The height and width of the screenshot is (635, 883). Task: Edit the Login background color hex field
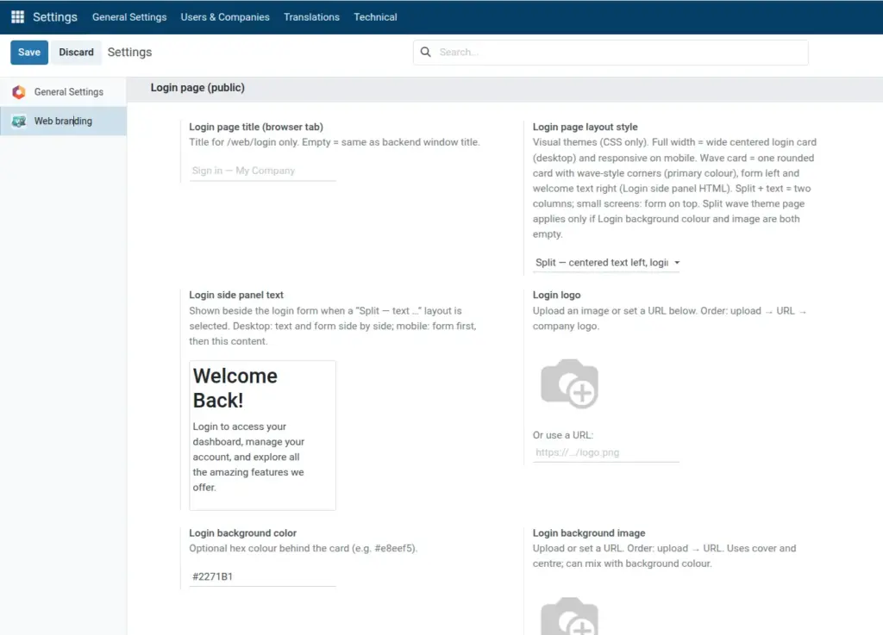(262, 576)
